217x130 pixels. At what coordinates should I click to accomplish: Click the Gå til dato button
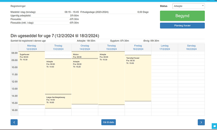point(108,122)
